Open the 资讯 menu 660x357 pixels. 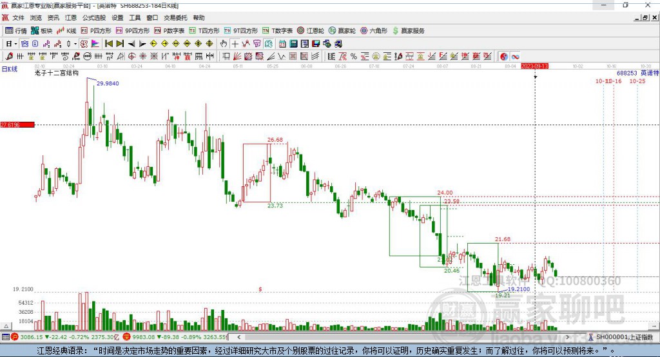pyautogui.click(x=53, y=17)
